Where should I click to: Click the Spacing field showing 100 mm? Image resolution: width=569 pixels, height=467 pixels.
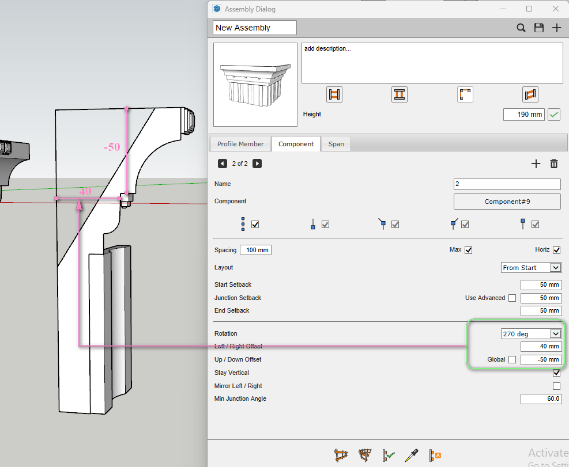tap(255, 250)
